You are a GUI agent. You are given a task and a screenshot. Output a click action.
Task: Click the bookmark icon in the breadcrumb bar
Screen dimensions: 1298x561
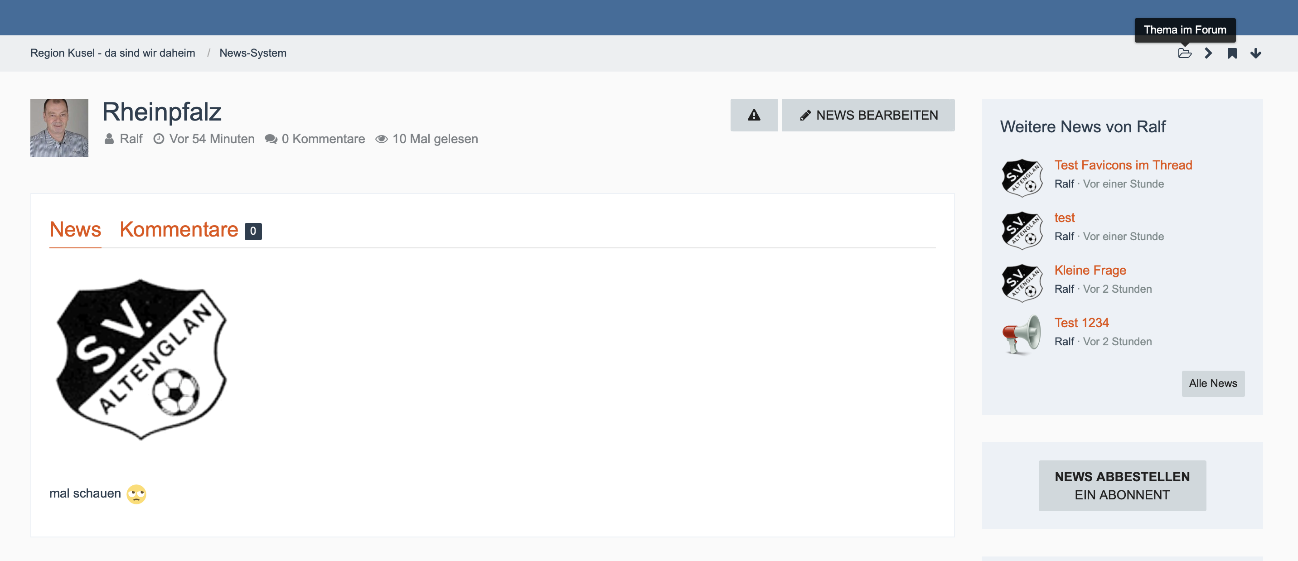pyautogui.click(x=1231, y=53)
